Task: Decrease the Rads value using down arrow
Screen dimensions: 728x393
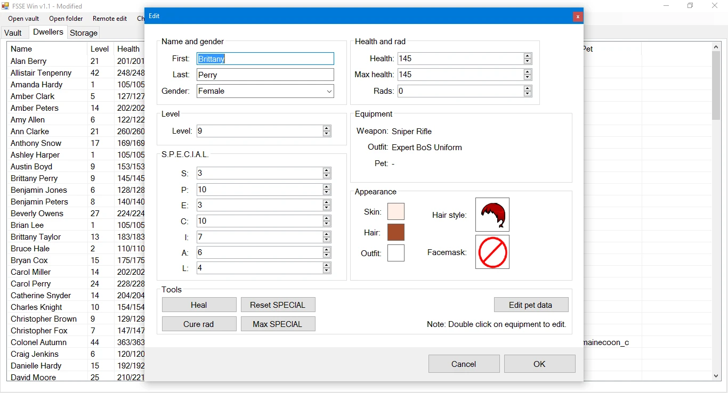Action: click(x=527, y=94)
